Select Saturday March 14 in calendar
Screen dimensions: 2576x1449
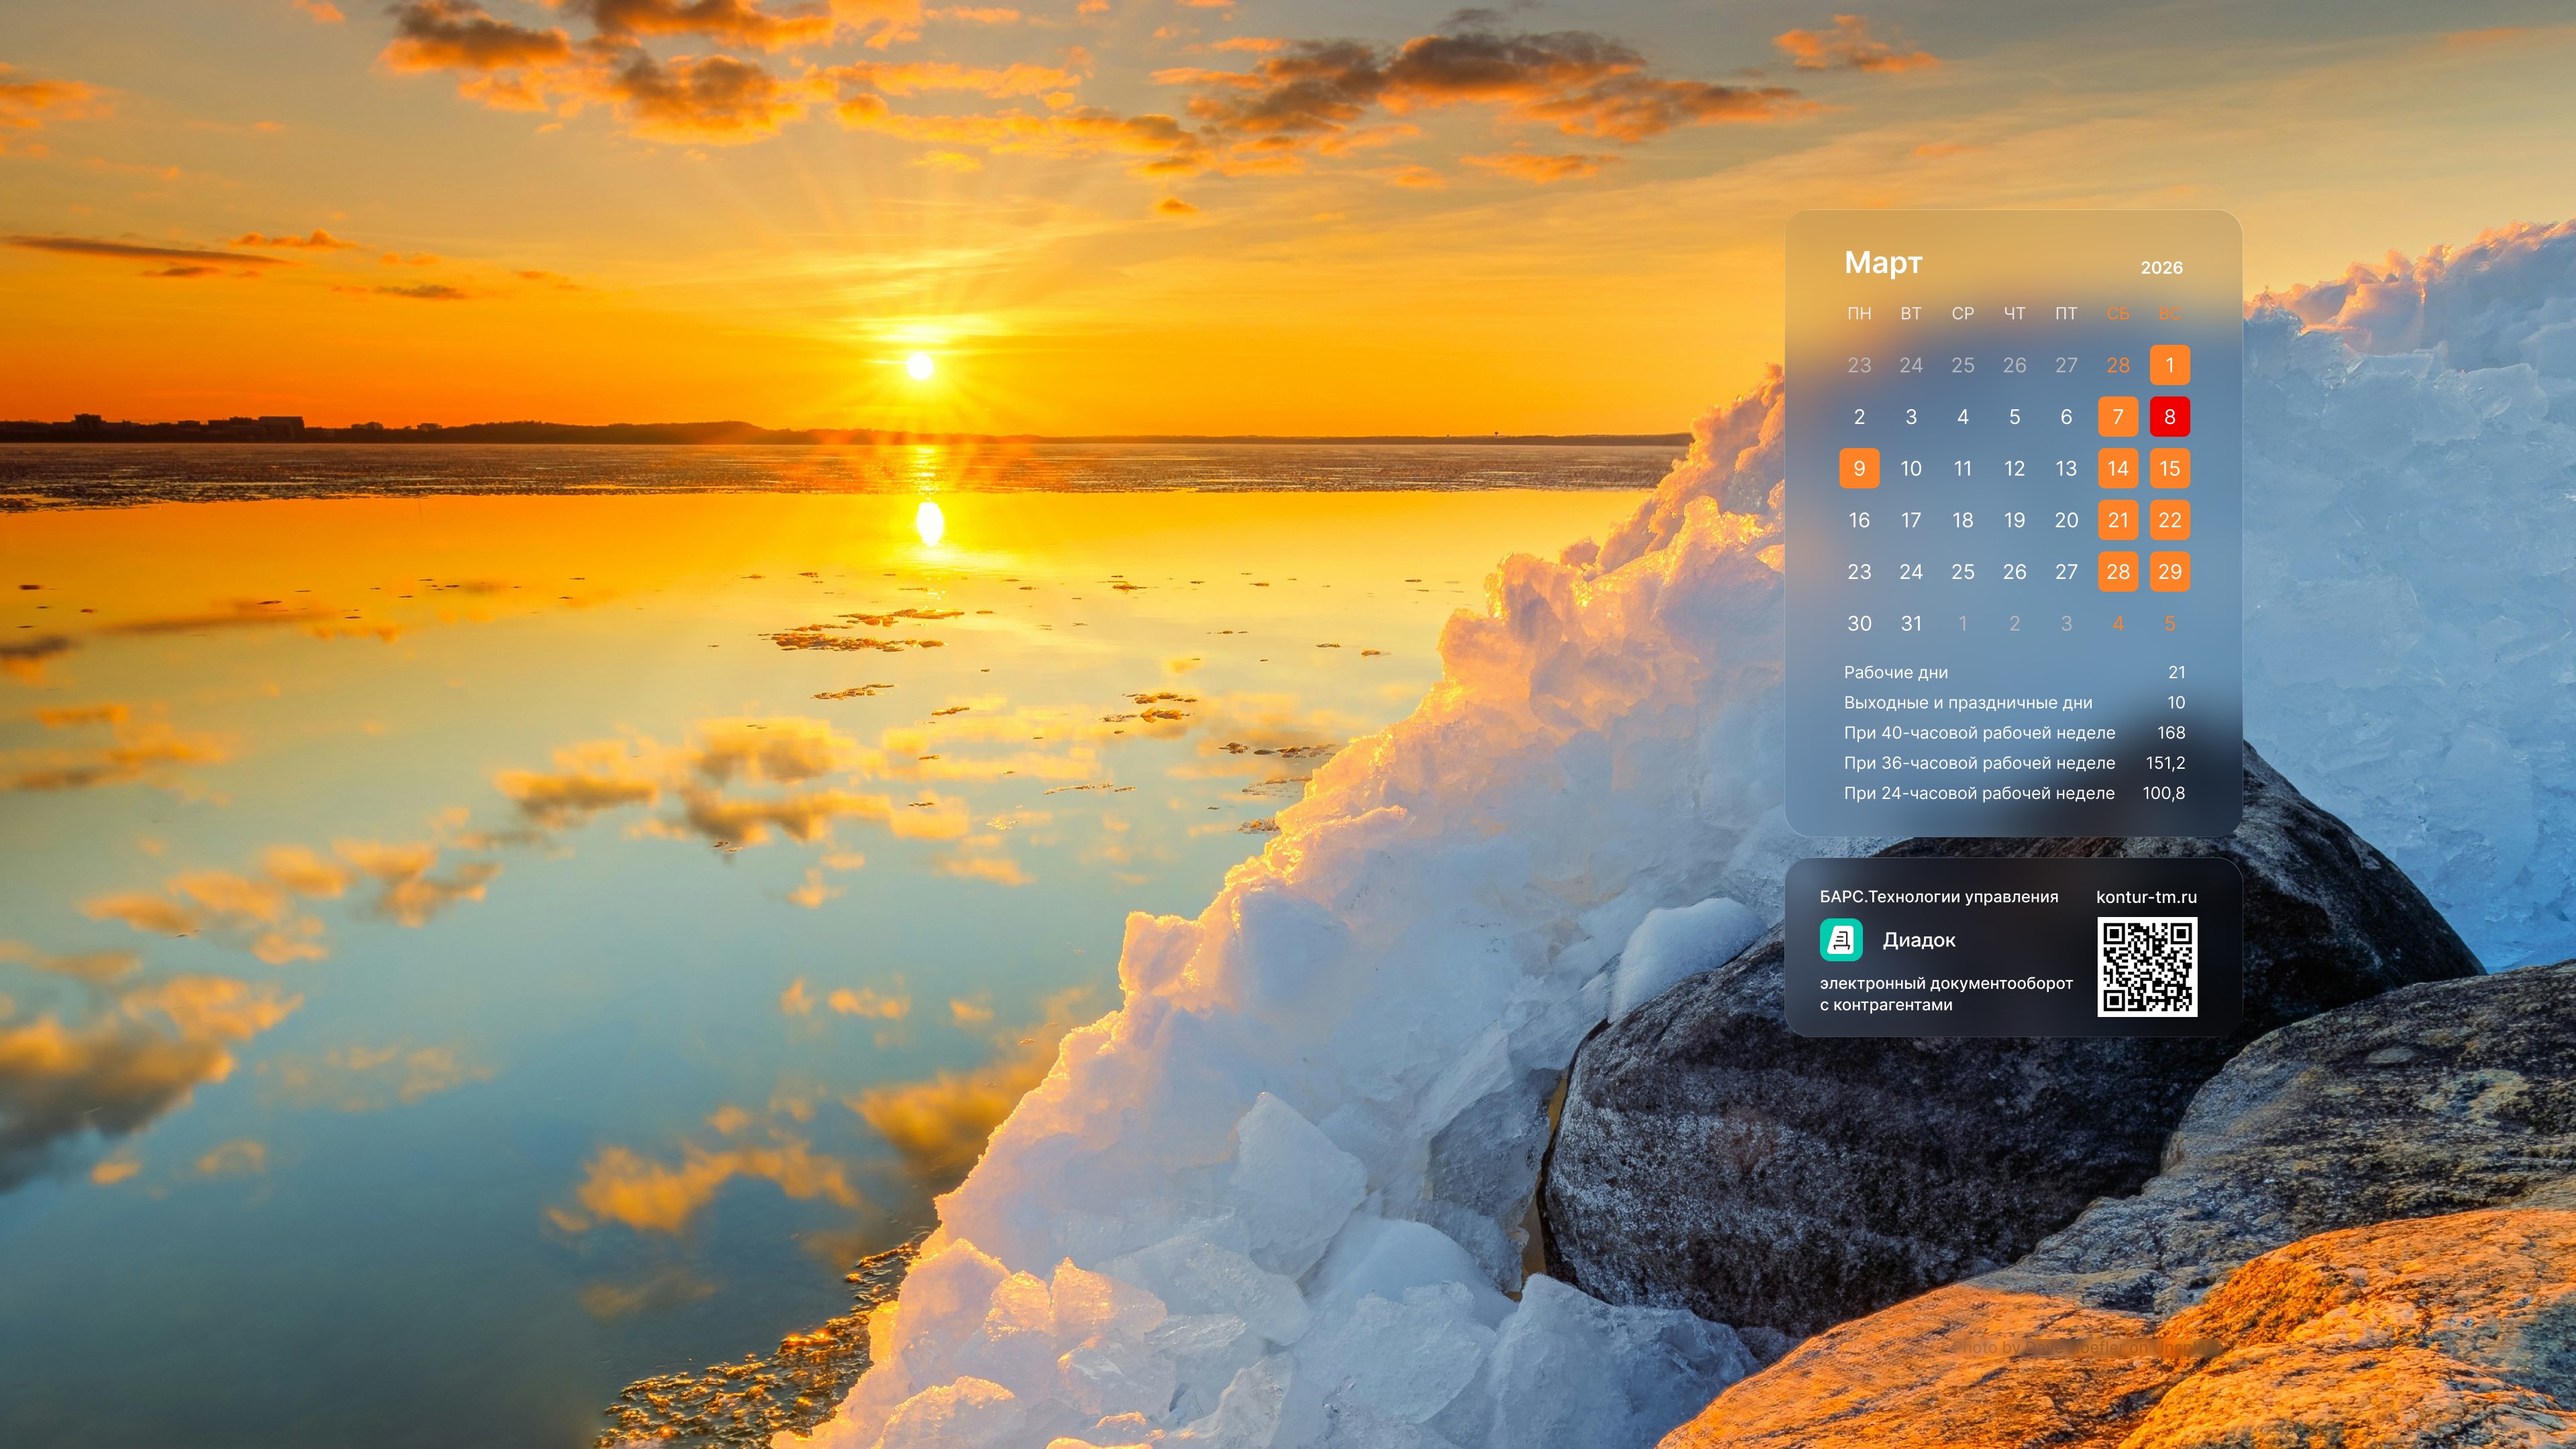tap(2117, 469)
